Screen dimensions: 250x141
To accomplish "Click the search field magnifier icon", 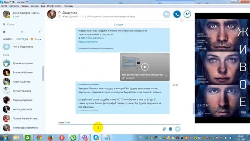I will click(x=4, y=24).
